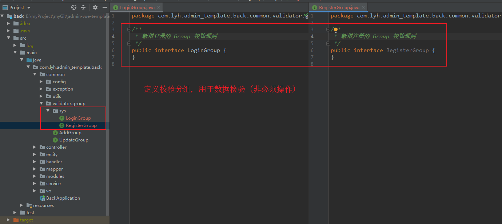
Task: Close the RegisterGroup.java tab
Action: pos(363,8)
